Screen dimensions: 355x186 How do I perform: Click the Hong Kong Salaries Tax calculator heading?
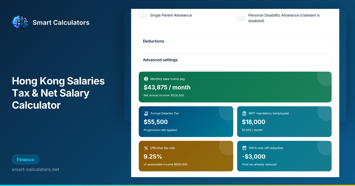(58, 93)
